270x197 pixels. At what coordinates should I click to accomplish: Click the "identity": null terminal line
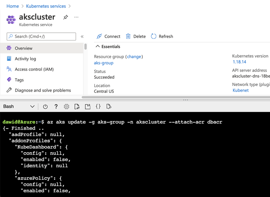click(x=44, y=166)
